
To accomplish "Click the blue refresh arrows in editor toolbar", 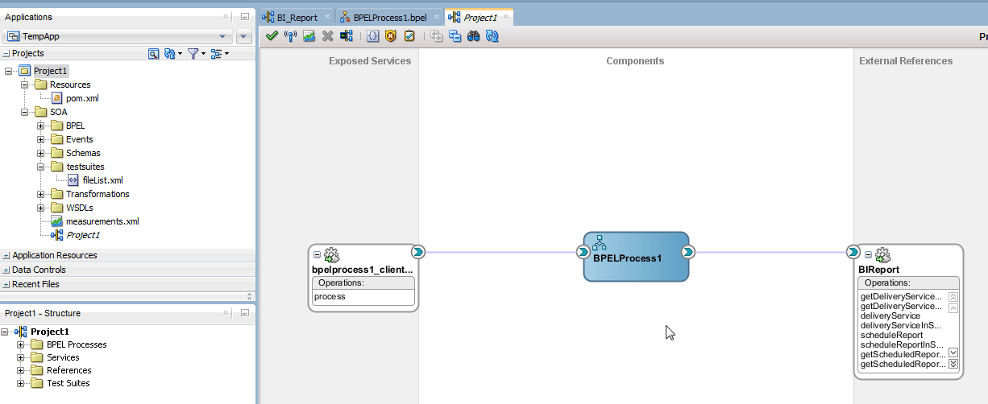I will coord(492,35).
